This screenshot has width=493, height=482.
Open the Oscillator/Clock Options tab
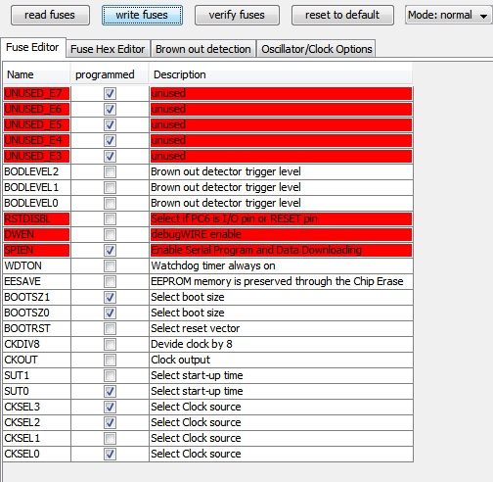point(317,49)
